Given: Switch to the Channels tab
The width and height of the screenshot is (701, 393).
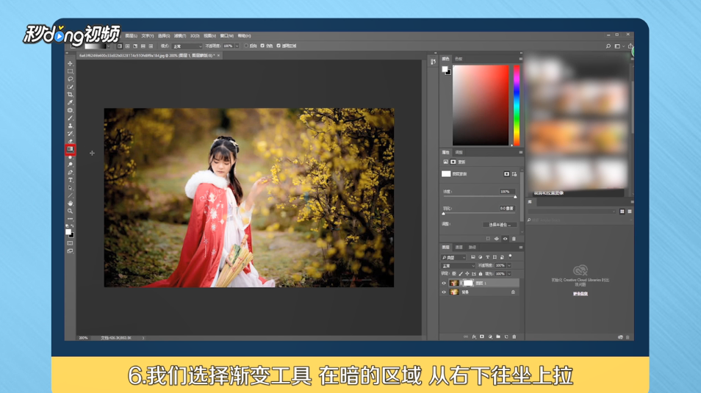Looking at the screenshot, I should point(459,248).
